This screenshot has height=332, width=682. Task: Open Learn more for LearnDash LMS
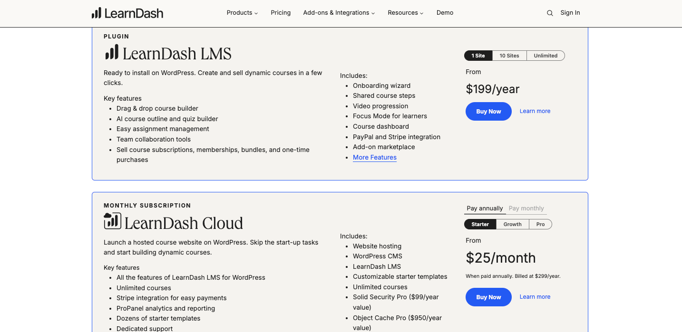(535, 111)
